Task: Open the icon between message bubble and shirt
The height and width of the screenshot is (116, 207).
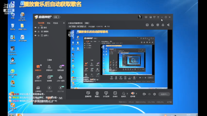Action: click(150, 17)
